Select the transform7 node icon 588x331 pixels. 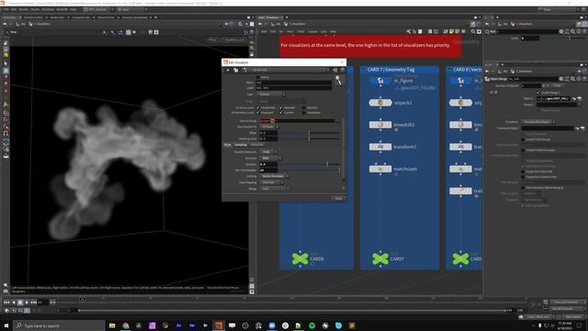[380, 147]
